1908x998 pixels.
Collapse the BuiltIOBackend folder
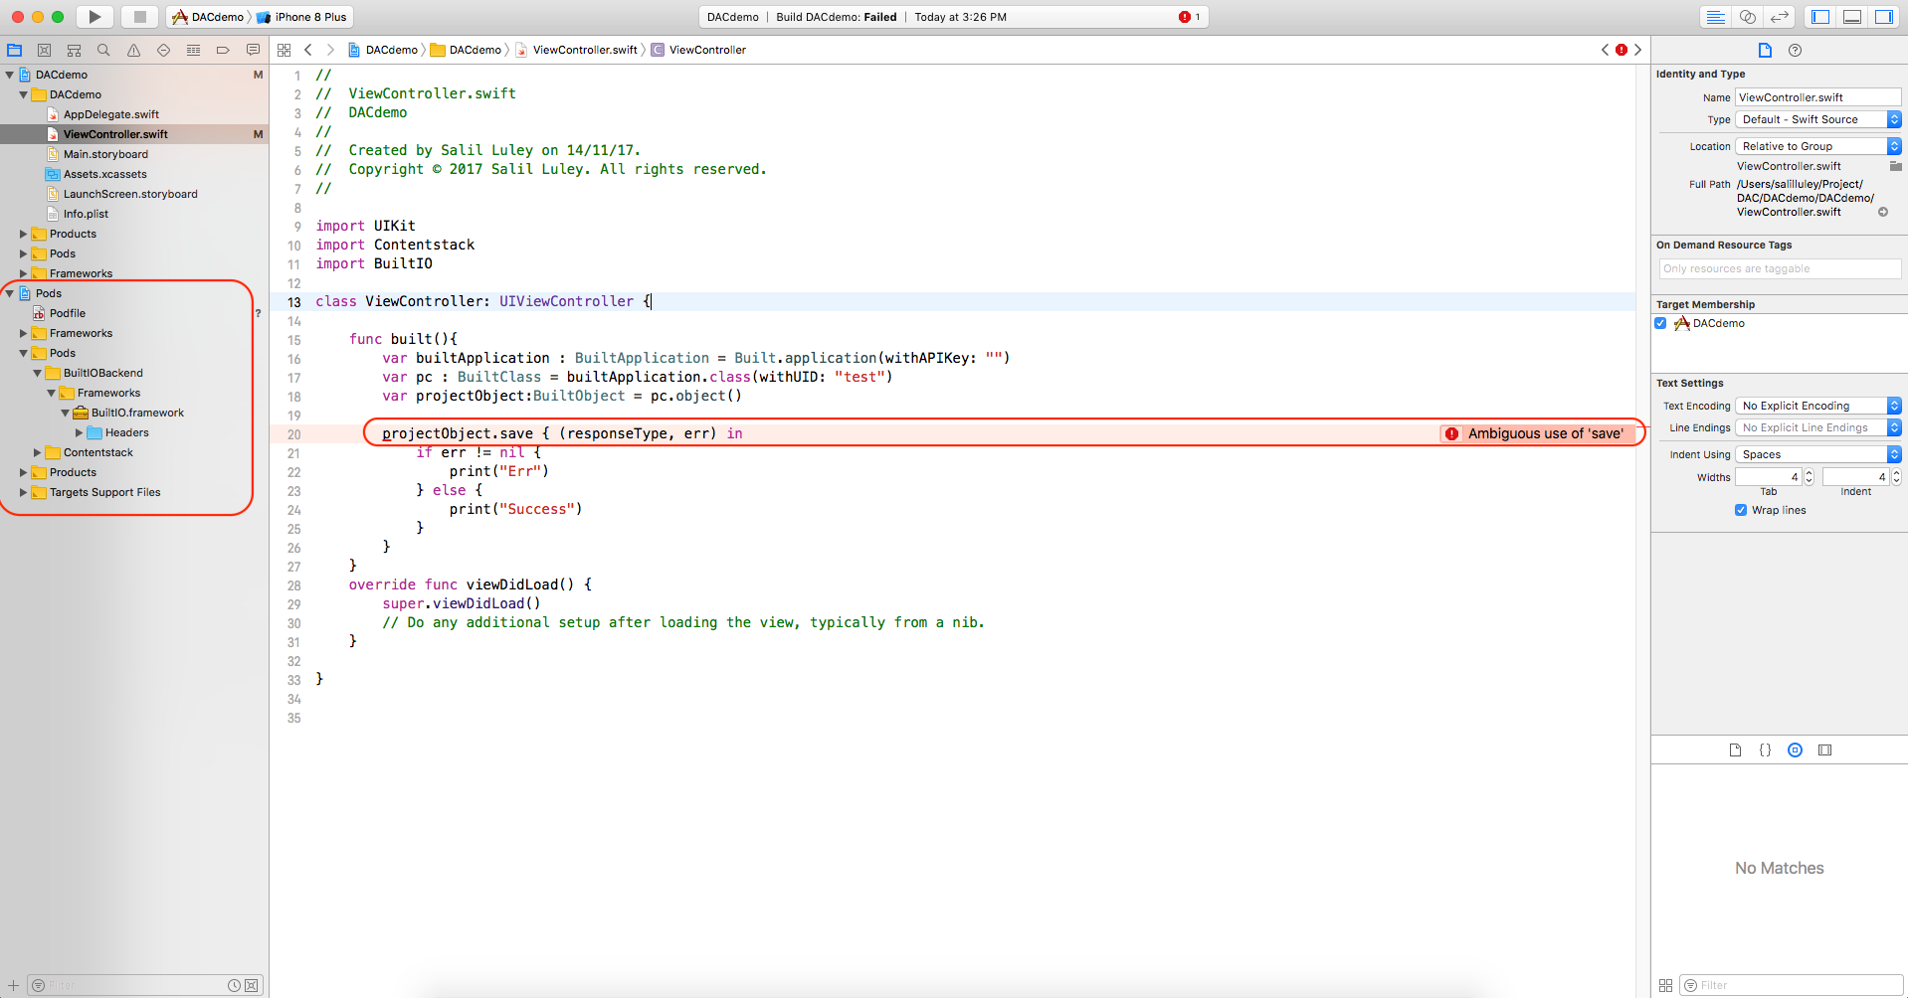[x=38, y=373]
